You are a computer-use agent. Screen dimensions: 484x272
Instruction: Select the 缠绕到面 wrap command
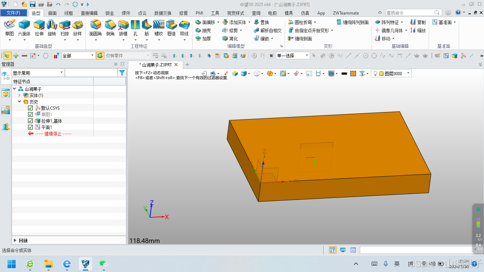pos(300,39)
